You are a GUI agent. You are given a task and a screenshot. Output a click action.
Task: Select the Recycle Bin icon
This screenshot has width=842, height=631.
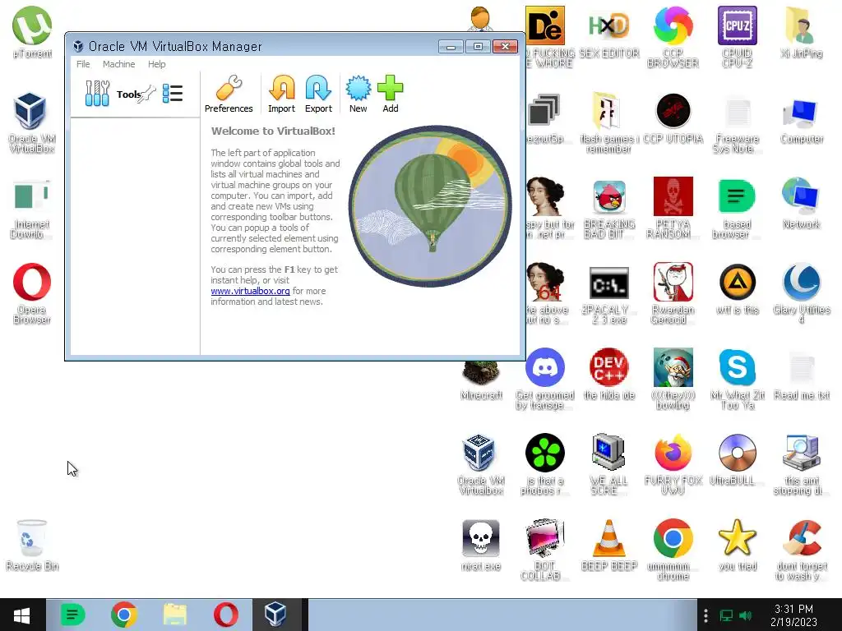click(x=32, y=545)
